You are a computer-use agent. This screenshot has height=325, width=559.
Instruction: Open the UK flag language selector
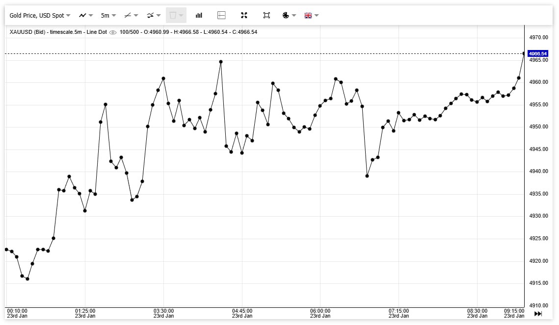(312, 15)
